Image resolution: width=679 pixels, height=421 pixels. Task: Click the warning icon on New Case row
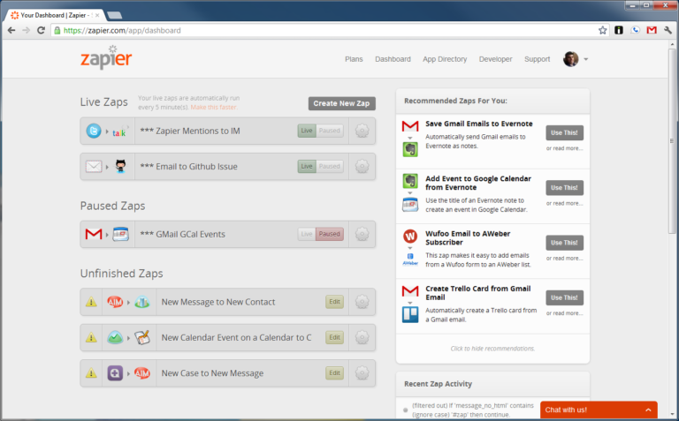(x=91, y=372)
